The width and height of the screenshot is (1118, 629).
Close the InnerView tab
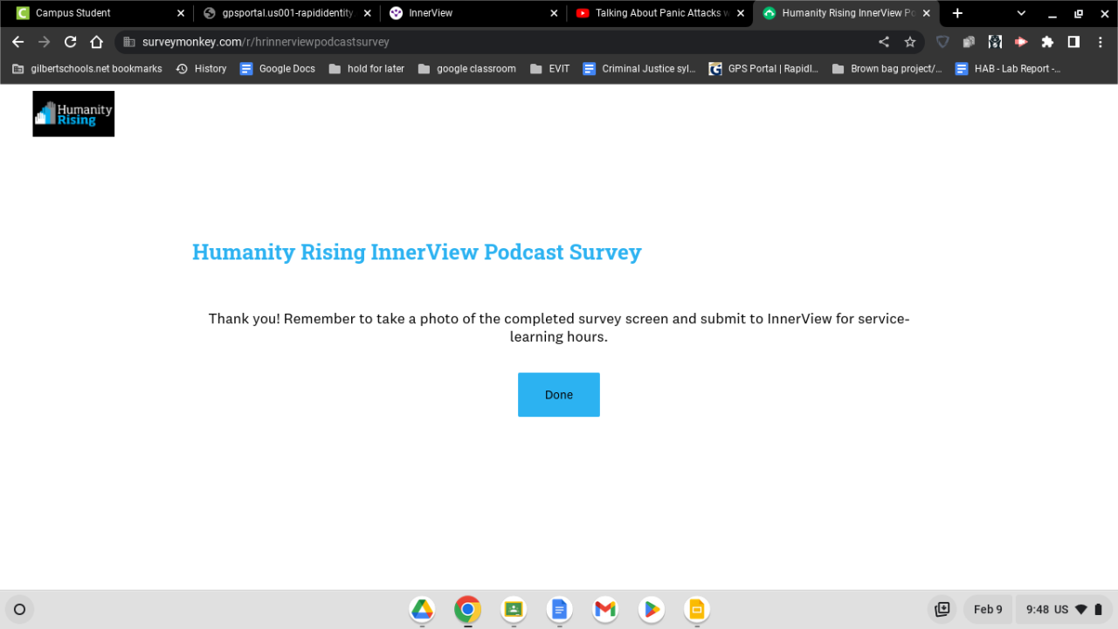[x=554, y=13]
